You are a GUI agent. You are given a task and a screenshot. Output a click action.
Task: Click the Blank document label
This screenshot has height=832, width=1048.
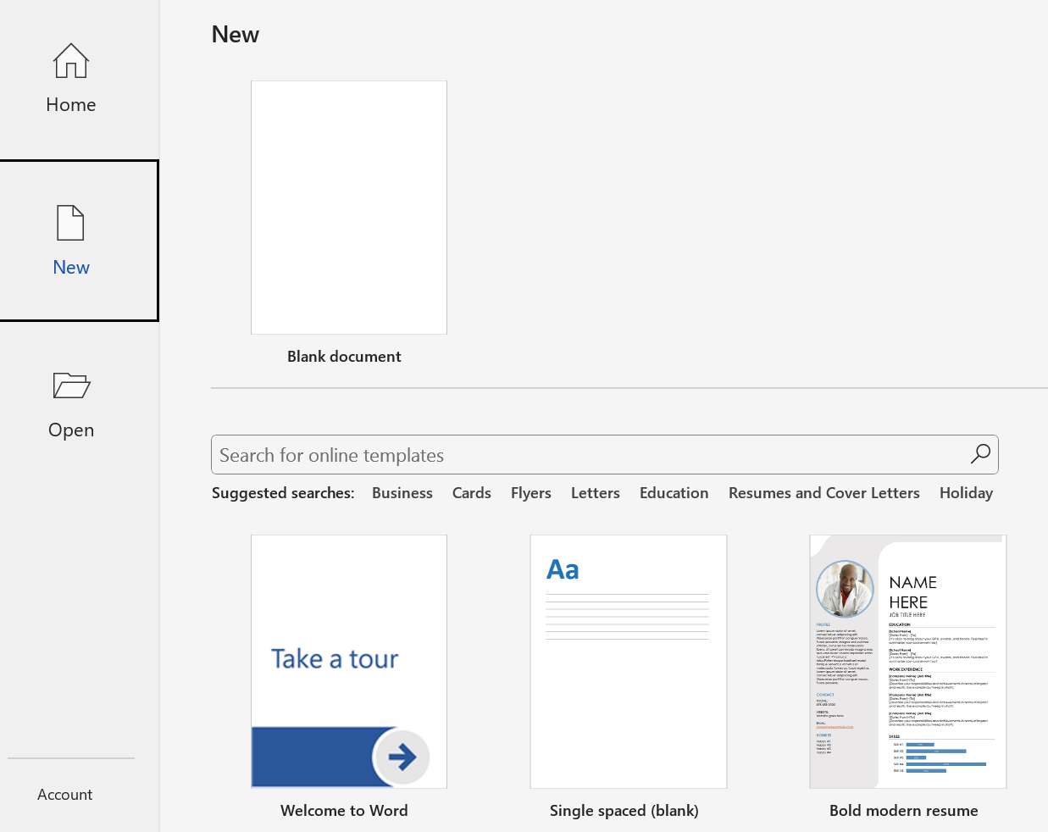344,357
